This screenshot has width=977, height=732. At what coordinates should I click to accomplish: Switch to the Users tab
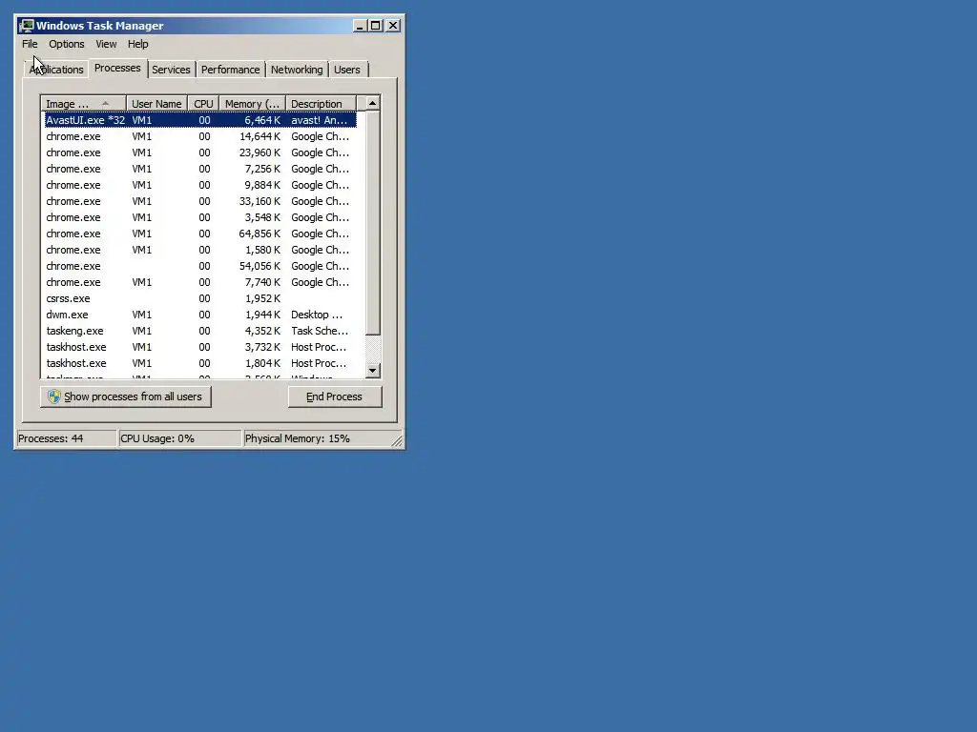click(x=347, y=70)
